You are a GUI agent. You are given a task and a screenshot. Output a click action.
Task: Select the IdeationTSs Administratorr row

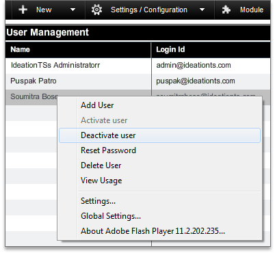(x=137, y=66)
